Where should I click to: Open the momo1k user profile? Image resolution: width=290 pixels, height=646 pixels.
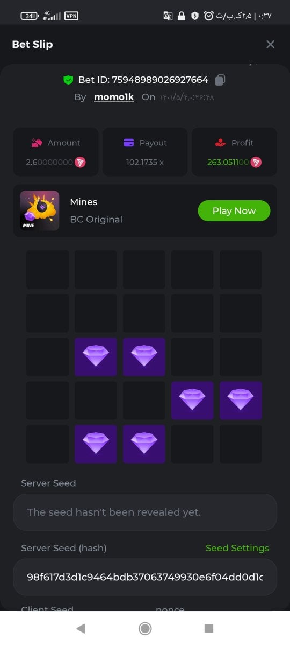114,97
